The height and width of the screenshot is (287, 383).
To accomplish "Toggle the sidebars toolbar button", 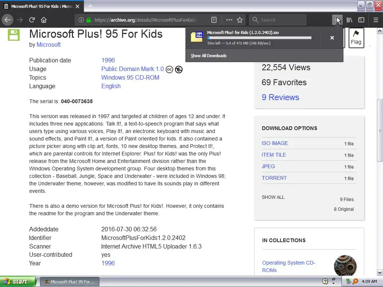I will [361, 20].
